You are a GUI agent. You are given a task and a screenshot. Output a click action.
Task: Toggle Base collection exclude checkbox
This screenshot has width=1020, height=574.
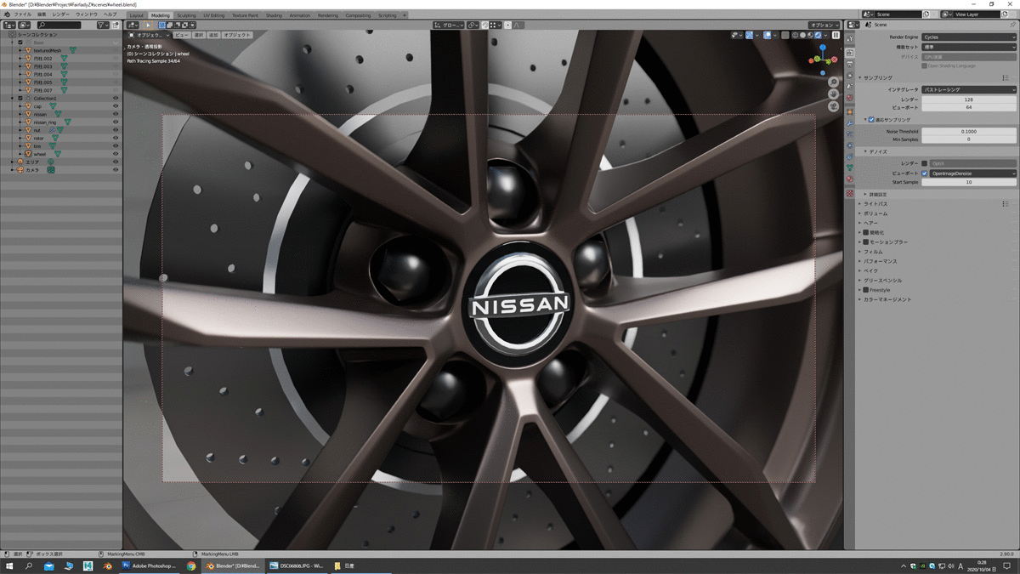coord(20,43)
